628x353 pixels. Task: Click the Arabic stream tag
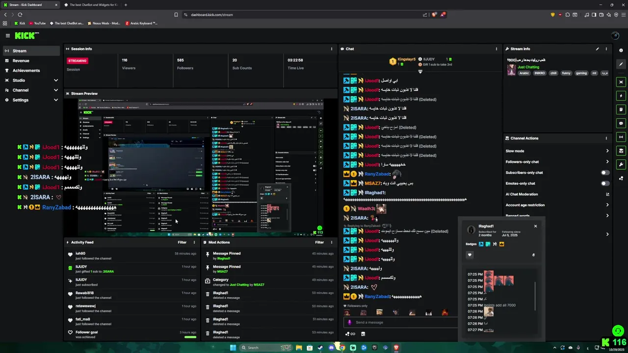click(x=524, y=73)
